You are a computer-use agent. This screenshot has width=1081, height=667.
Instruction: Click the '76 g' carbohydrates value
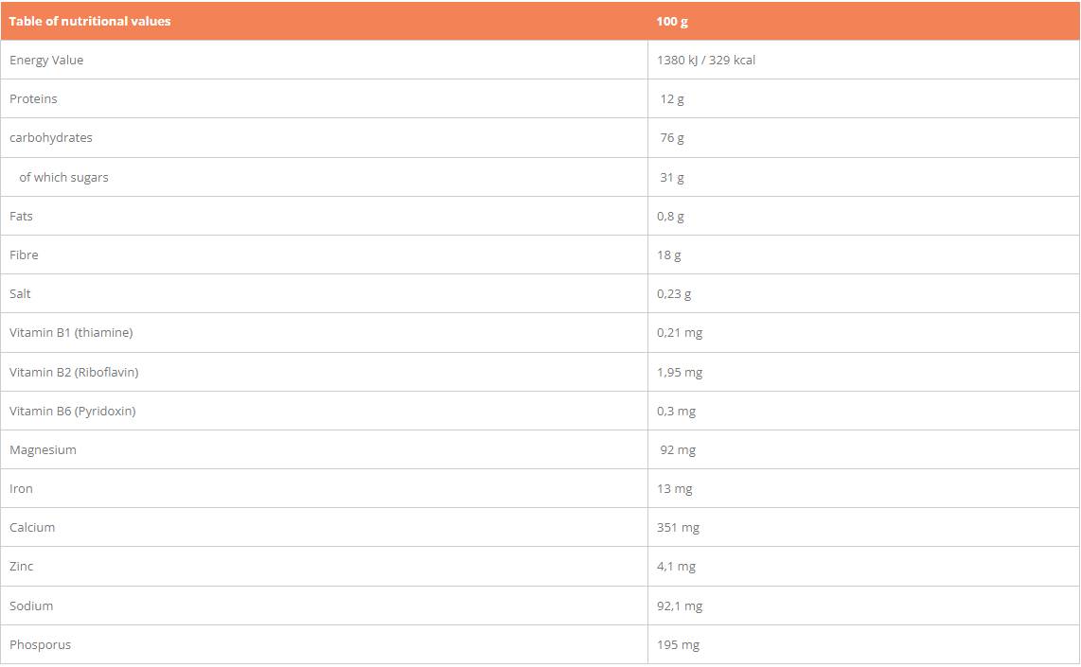(672, 138)
